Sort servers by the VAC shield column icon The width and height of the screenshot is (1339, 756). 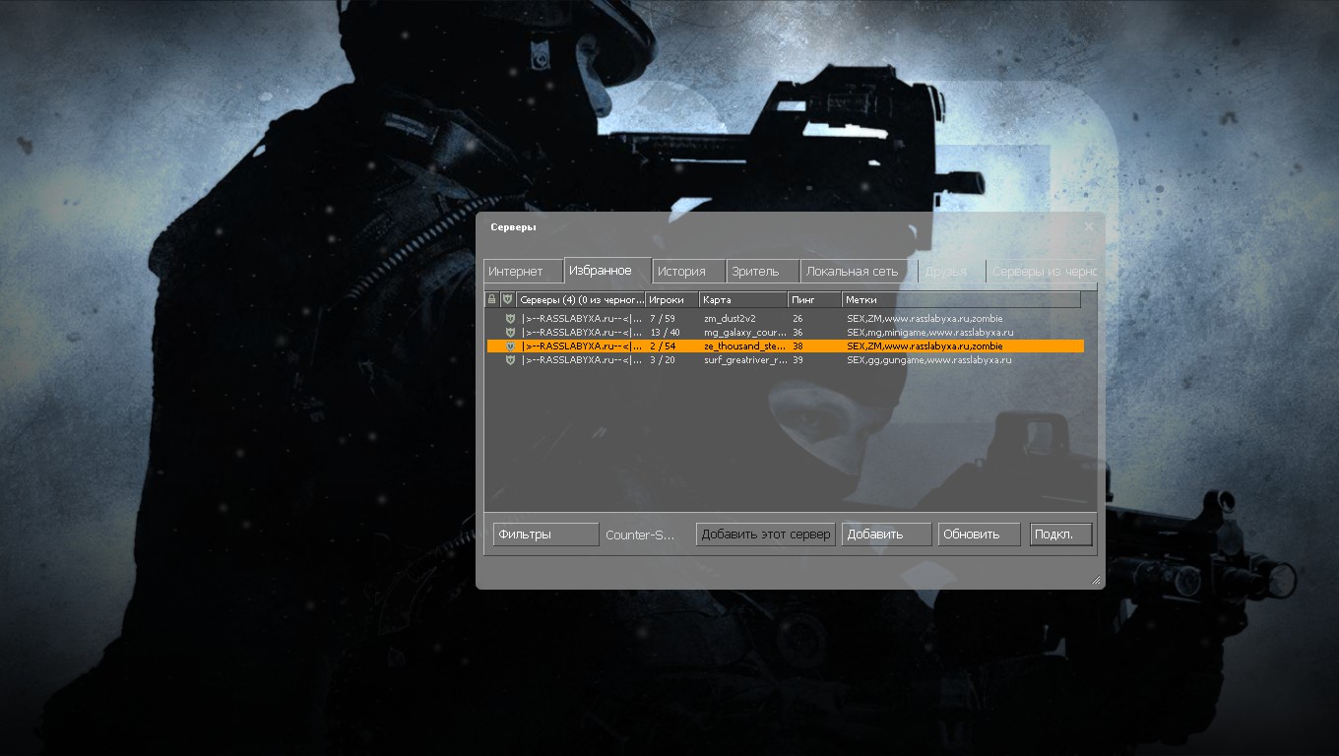(508, 299)
